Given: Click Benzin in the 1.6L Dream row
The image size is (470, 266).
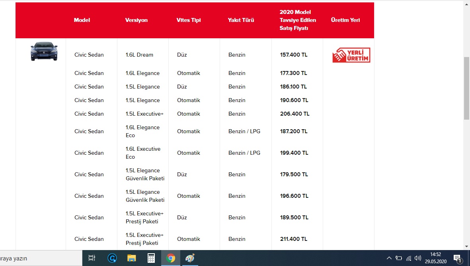Looking at the screenshot, I should tap(237, 55).
